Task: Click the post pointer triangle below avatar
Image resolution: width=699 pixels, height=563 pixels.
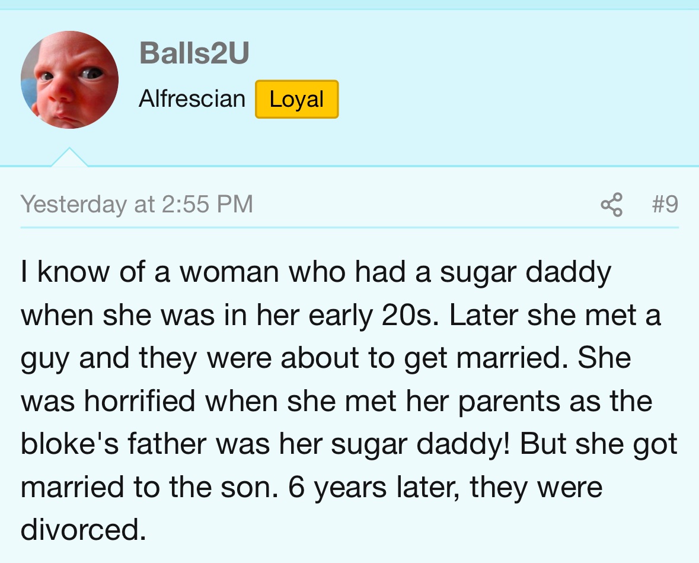Action: tap(69, 157)
